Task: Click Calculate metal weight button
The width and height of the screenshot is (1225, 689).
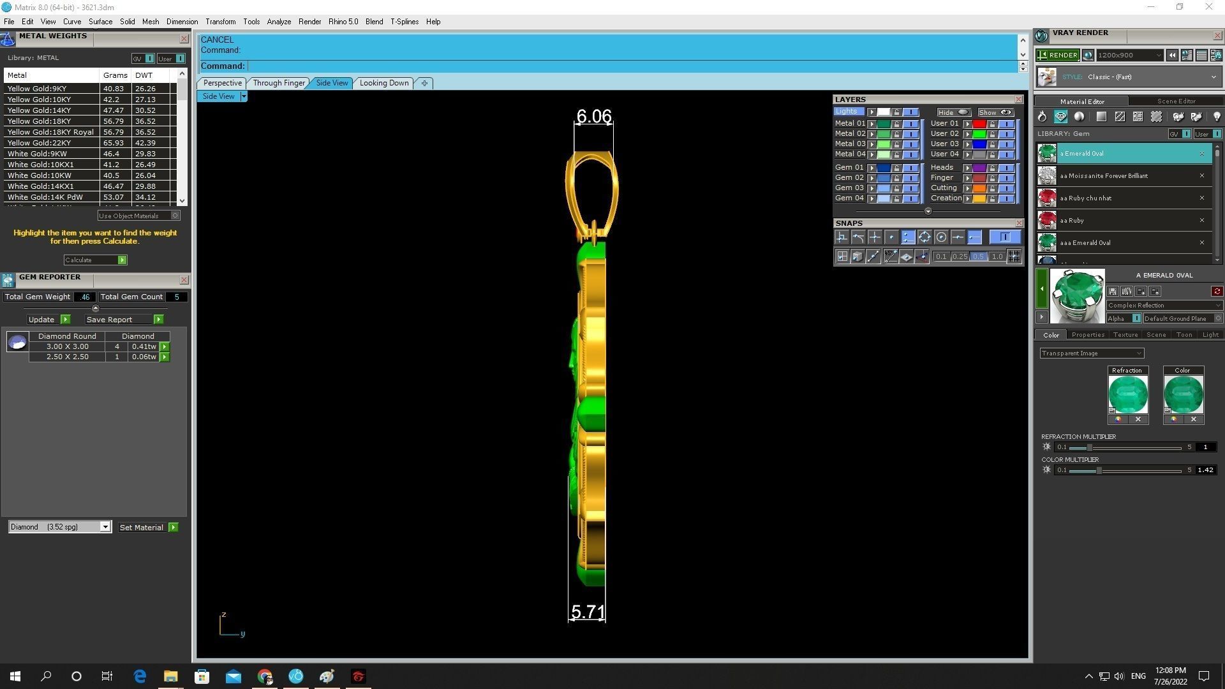Action: point(95,260)
